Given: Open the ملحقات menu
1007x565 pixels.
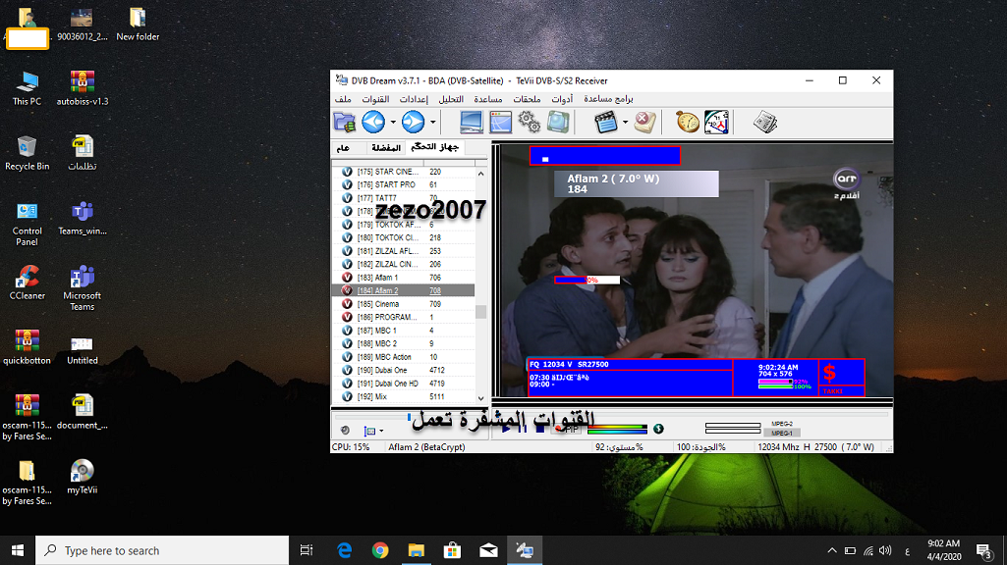Looking at the screenshot, I should point(527,99).
